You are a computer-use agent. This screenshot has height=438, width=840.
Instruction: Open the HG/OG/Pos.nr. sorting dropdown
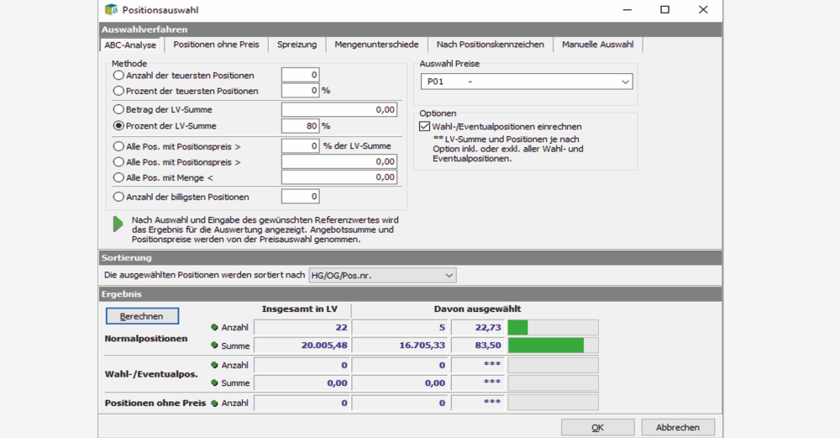tap(382, 276)
